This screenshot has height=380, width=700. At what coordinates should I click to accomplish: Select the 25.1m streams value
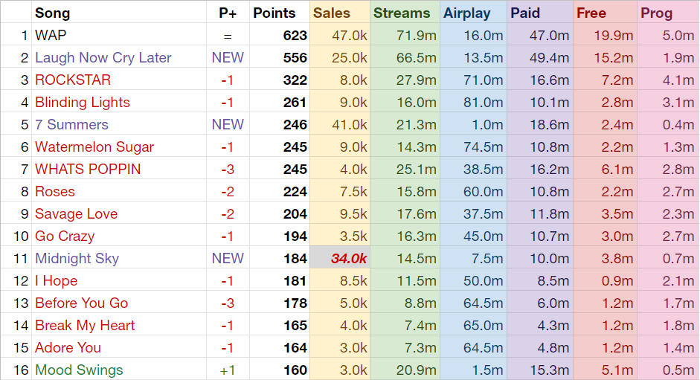pyautogui.click(x=416, y=170)
